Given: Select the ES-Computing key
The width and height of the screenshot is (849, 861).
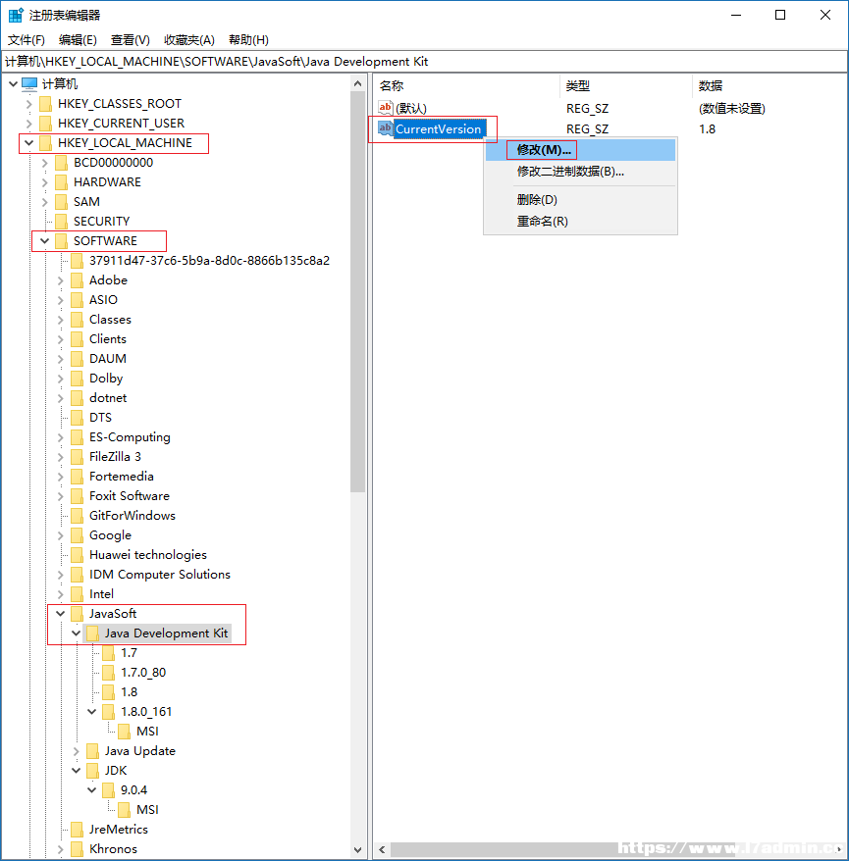Looking at the screenshot, I should click(x=130, y=437).
